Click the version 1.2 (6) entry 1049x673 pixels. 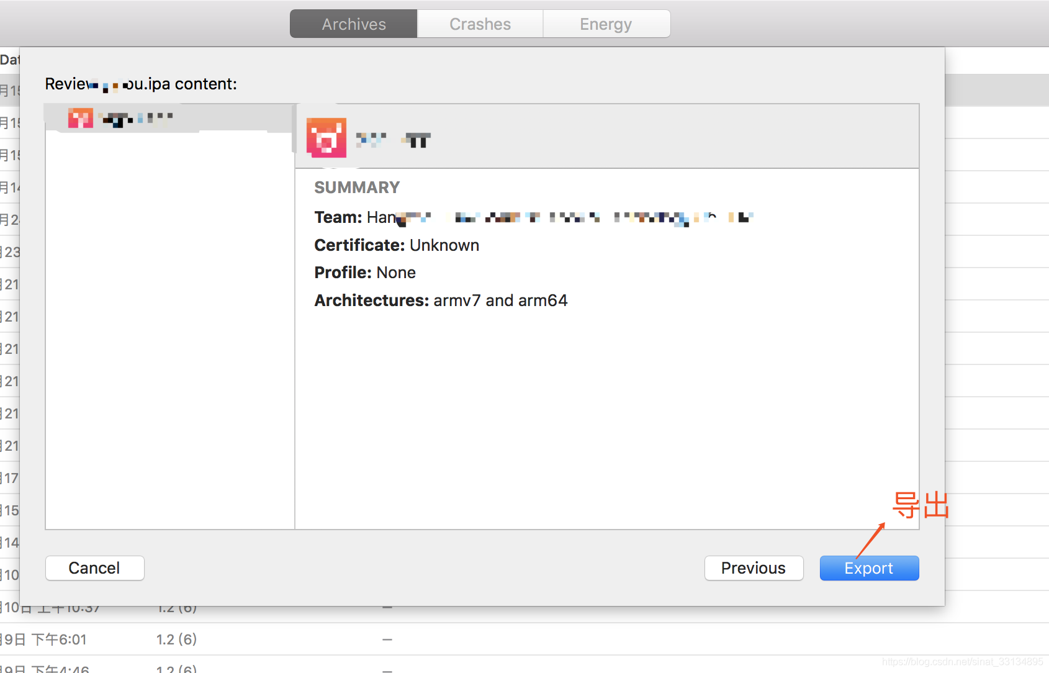pos(177,639)
